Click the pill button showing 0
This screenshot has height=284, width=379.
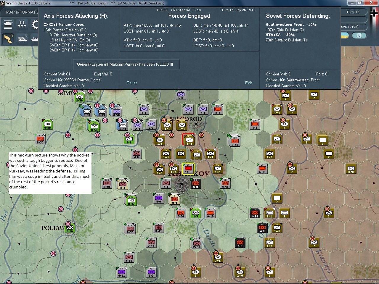pos(359,35)
